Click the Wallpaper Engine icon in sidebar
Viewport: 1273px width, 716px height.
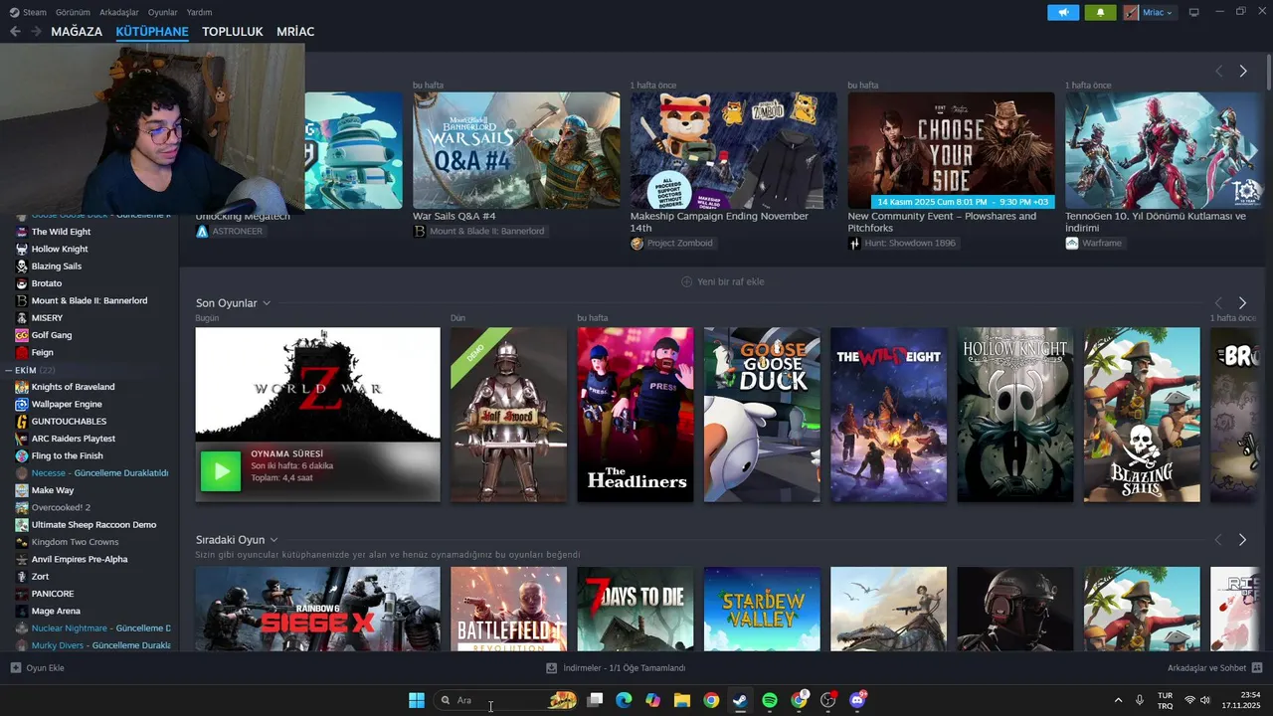click(22, 404)
